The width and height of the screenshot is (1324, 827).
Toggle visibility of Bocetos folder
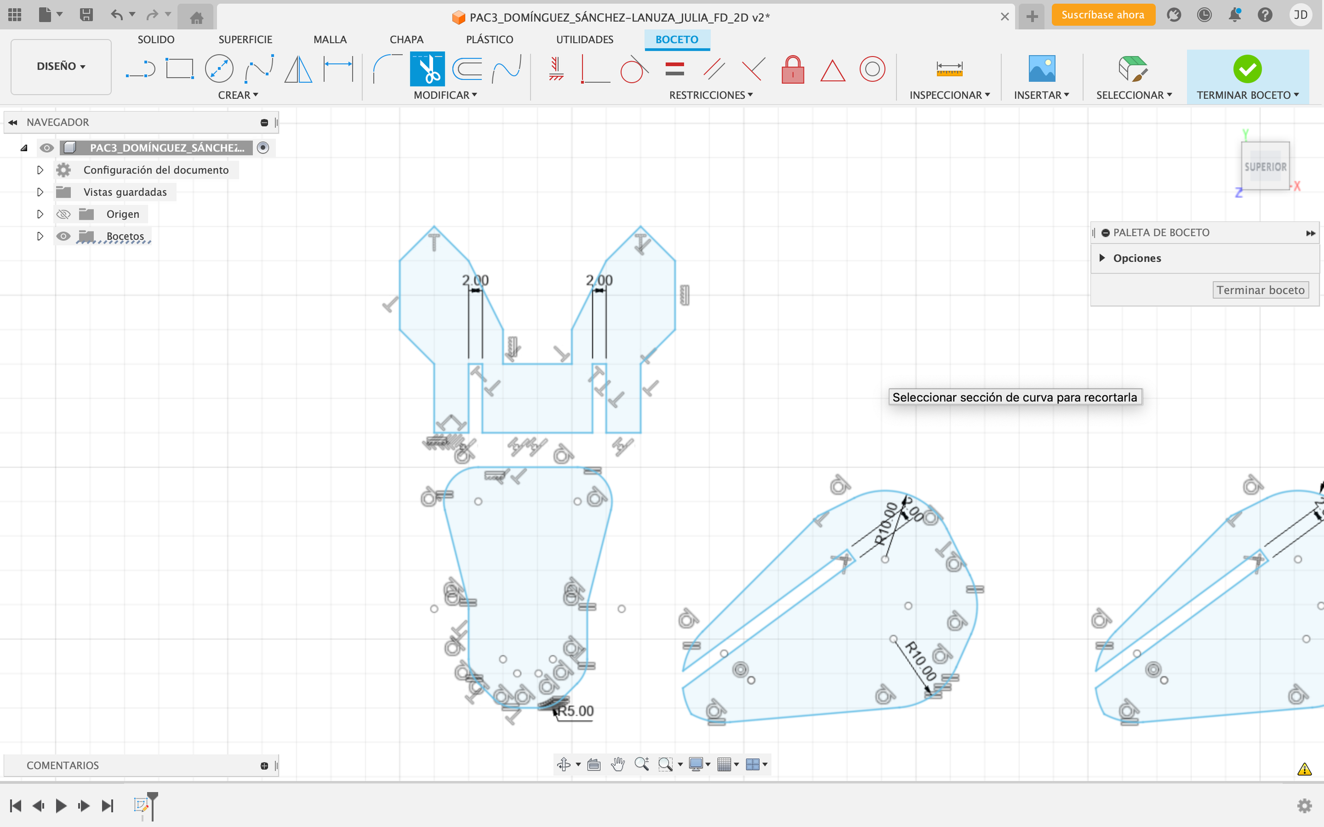tap(63, 236)
